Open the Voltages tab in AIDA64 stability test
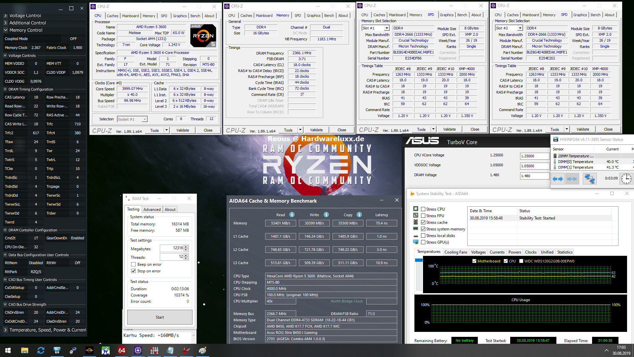Viewport: 634px width, 357px height. (x=478, y=252)
